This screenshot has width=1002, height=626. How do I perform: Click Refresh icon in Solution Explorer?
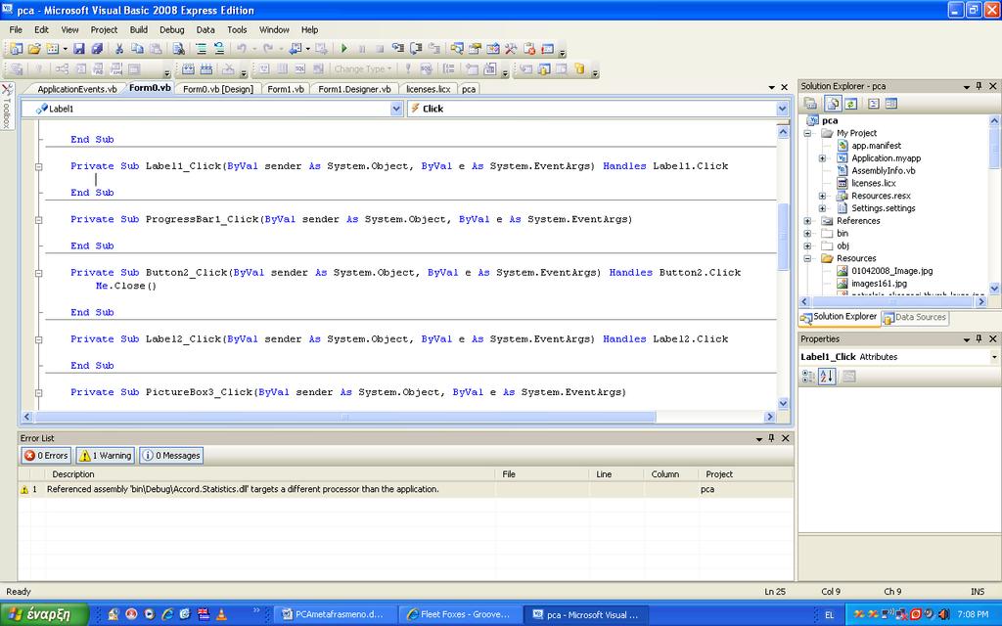pyautogui.click(x=850, y=104)
